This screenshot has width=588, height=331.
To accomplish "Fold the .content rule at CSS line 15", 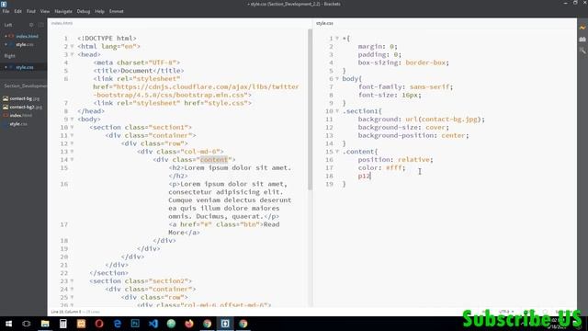I will point(337,152).
